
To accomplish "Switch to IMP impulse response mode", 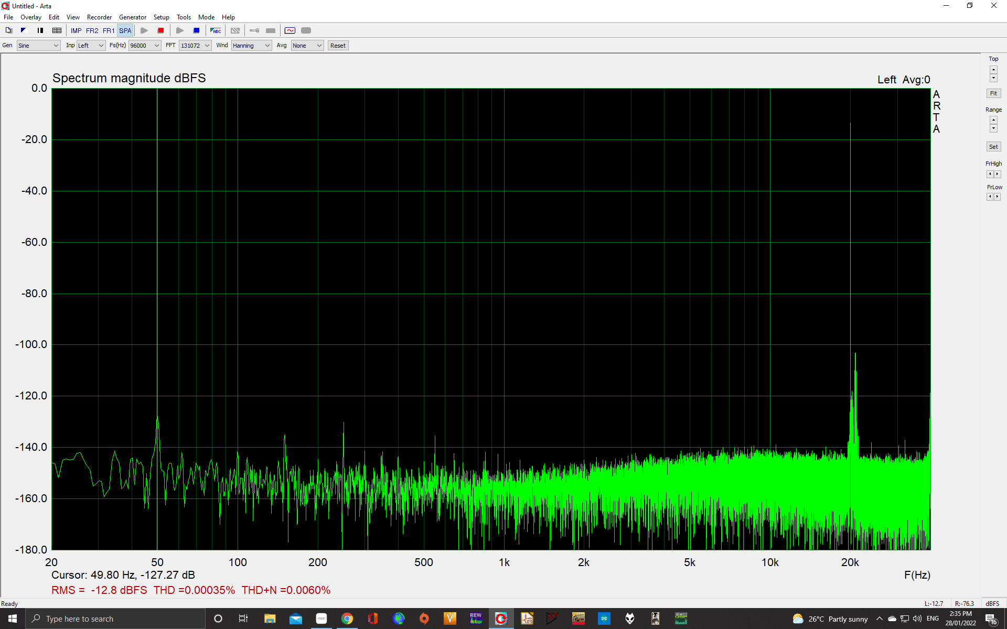I will click(x=76, y=30).
